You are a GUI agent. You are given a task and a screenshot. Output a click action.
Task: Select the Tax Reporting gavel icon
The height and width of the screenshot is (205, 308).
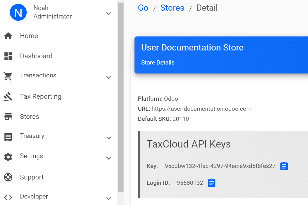pos(8,96)
